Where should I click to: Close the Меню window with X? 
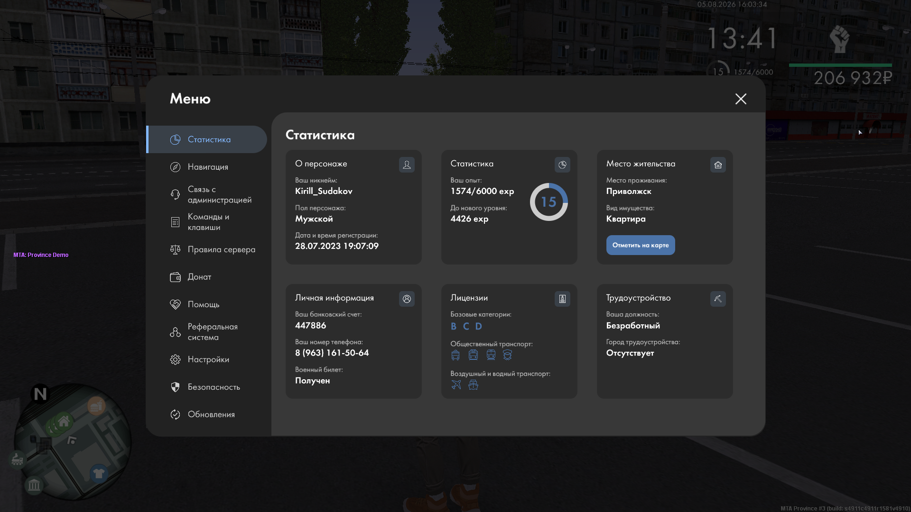click(x=741, y=99)
